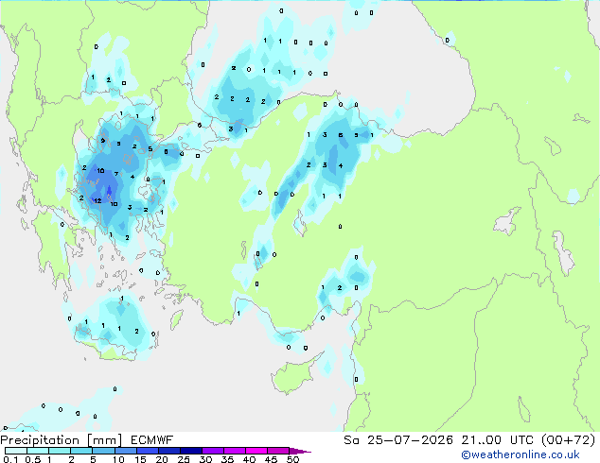Click the 35–40 mm violet legend swatch
The width and height of the screenshot is (600, 463).
234,451
